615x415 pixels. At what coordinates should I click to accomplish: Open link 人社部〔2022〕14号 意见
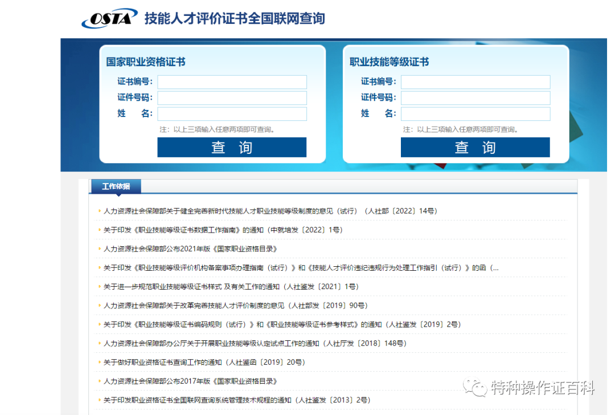270,211
